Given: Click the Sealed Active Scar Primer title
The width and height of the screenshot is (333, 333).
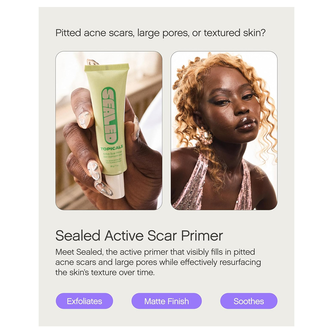Looking at the screenshot, I should pos(139,235).
